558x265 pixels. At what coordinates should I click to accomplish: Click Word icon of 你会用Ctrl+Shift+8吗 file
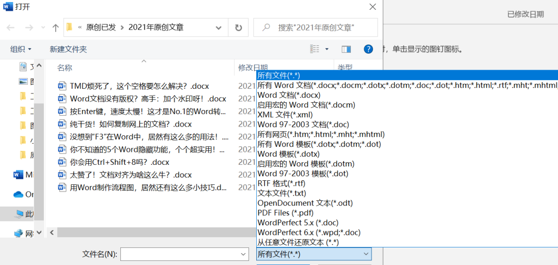pos(63,162)
